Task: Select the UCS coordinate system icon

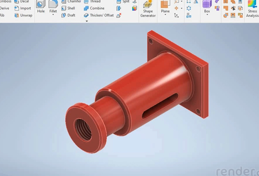Action: 176,15
